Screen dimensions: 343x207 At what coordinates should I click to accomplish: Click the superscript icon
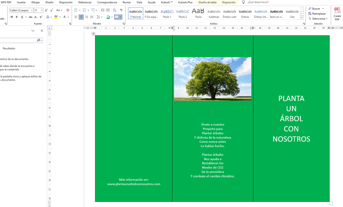click(x=41, y=17)
